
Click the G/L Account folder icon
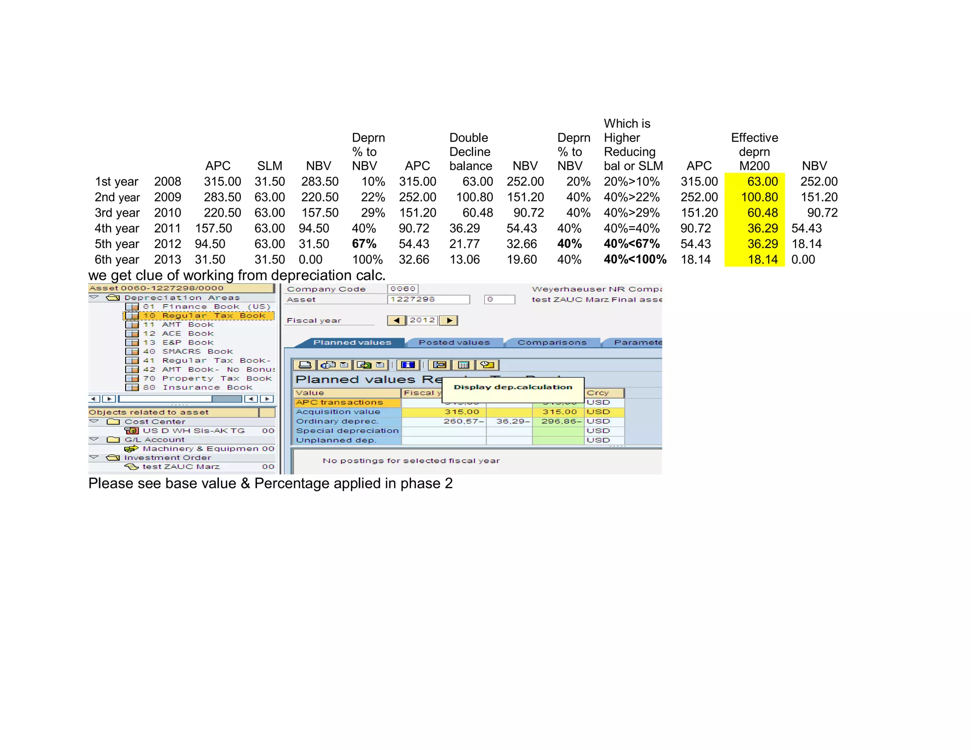click(x=113, y=439)
